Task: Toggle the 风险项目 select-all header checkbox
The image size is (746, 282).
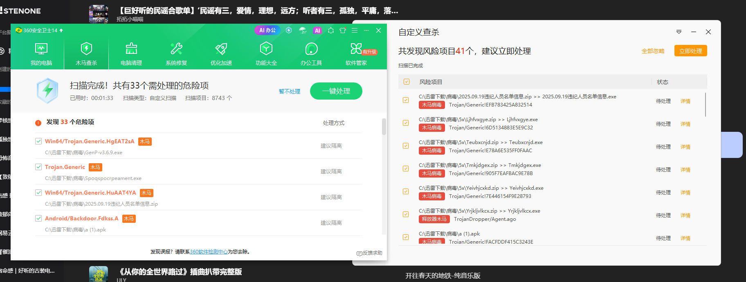Action: tap(407, 82)
